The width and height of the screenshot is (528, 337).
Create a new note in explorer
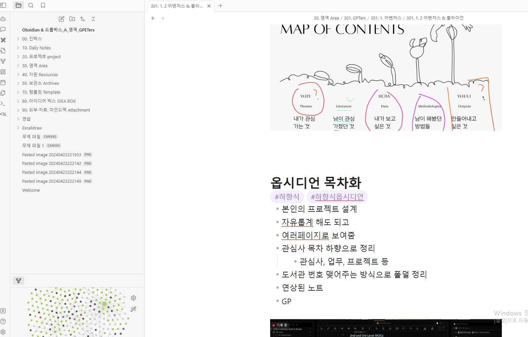(x=62, y=19)
